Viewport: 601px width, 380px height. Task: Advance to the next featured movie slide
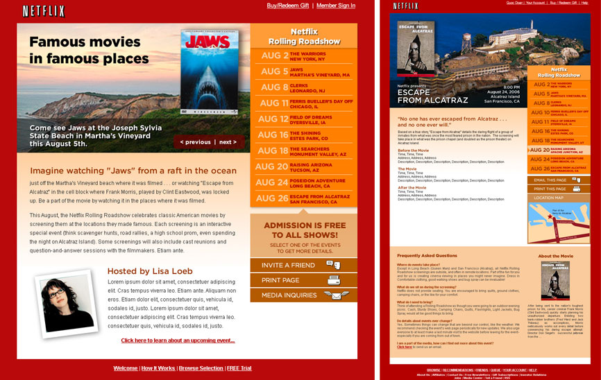click(228, 142)
